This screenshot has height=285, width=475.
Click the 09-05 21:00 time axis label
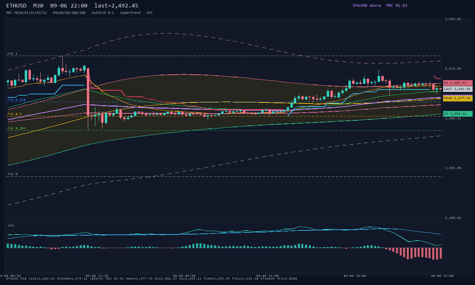pyautogui.click(x=268, y=276)
